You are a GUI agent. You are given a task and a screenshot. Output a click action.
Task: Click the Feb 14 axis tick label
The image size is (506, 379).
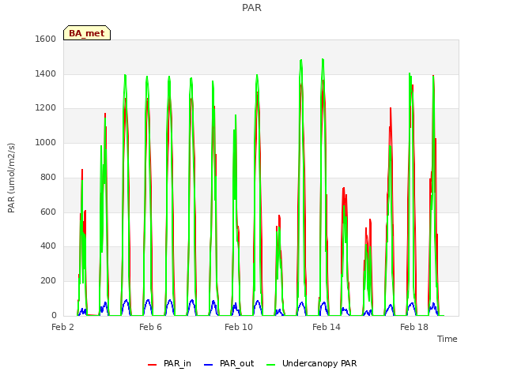tap(327, 327)
